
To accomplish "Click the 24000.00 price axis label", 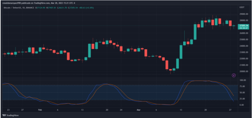I will point(244,46).
